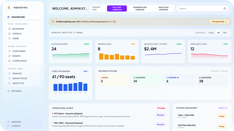Click the 2 Pending alerts badge
This screenshot has height=131, width=234.
[161, 108]
